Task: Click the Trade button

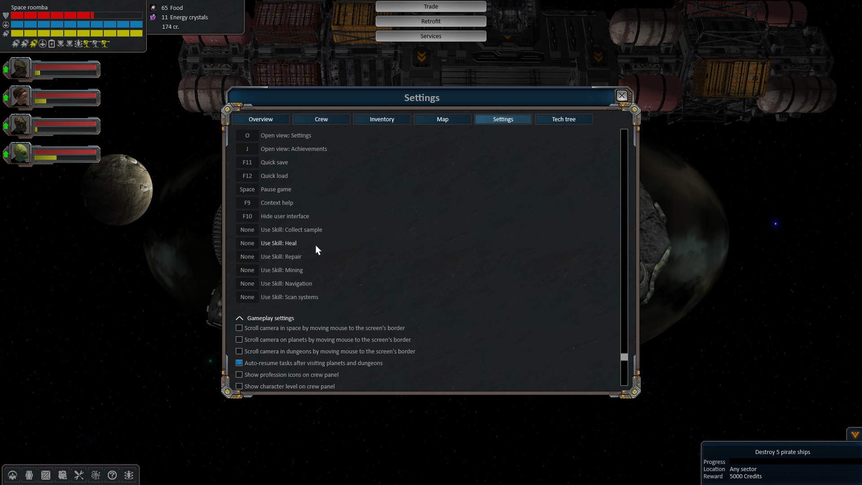Action: (x=431, y=6)
